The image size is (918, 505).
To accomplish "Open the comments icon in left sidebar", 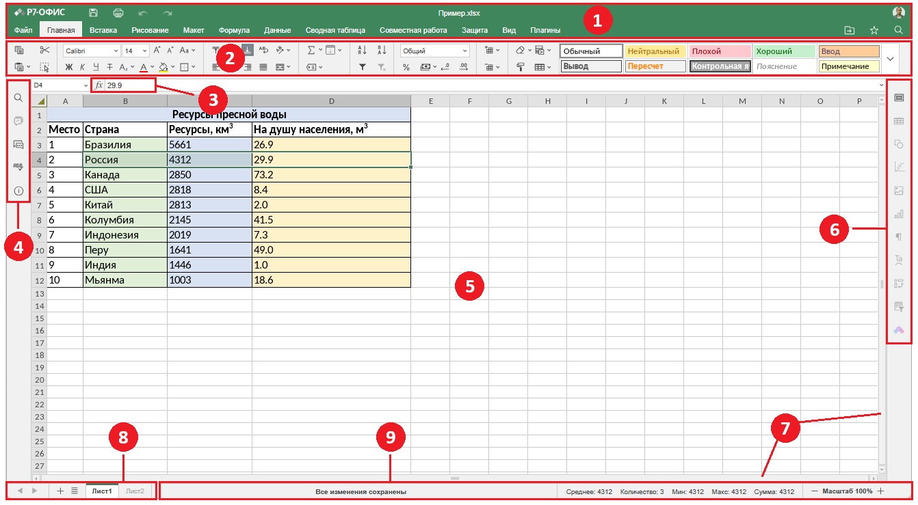I will (18, 121).
